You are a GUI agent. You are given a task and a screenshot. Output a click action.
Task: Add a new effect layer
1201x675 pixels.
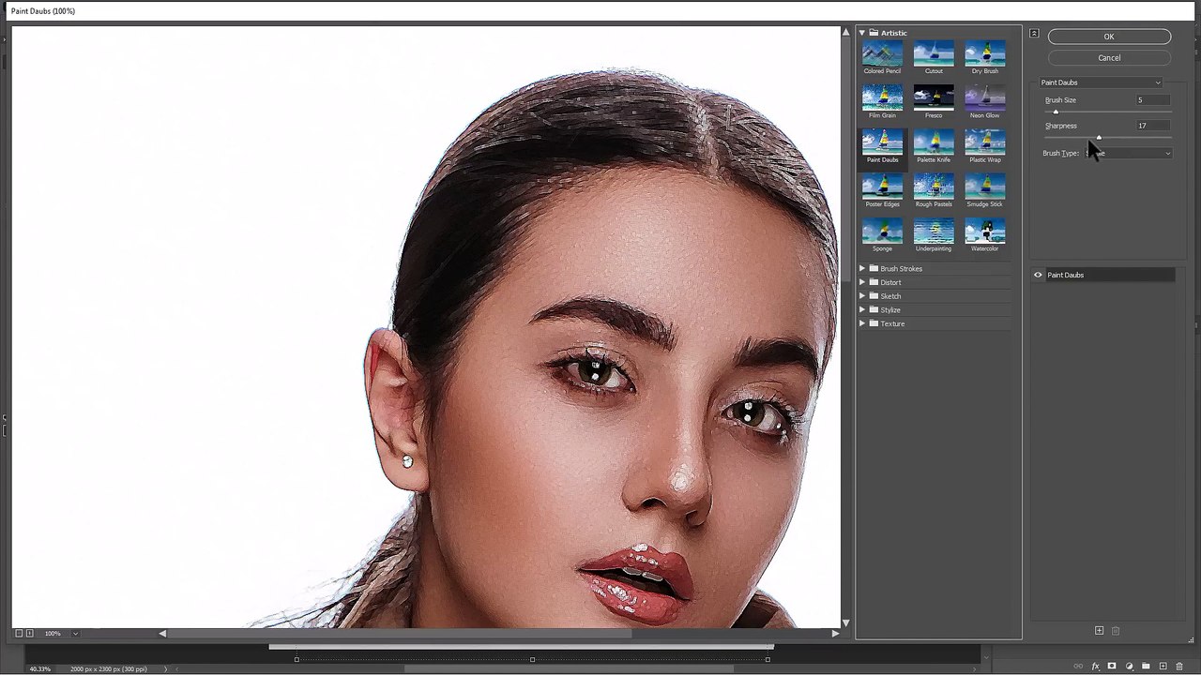pos(1099,631)
